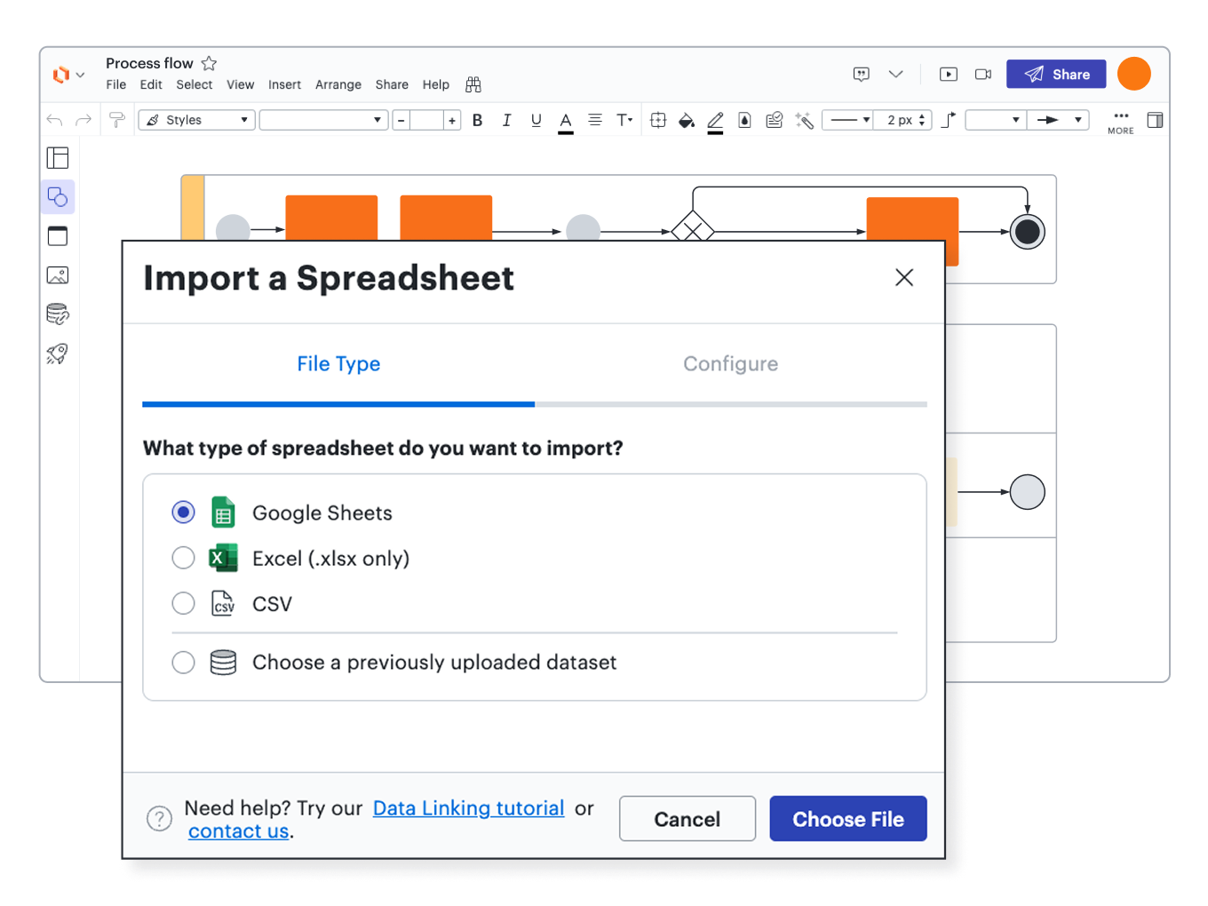Open the arrow endpoint style dropdown
Image resolution: width=1208 pixels, height=906 pixels.
pyautogui.click(x=1057, y=120)
